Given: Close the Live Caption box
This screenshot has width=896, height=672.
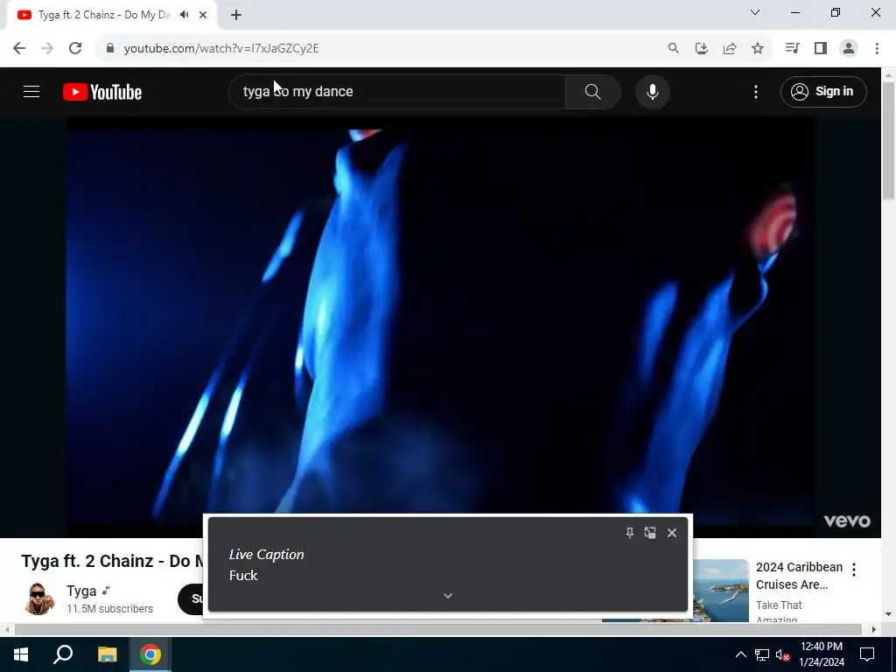Looking at the screenshot, I should (x=672, y=533).
